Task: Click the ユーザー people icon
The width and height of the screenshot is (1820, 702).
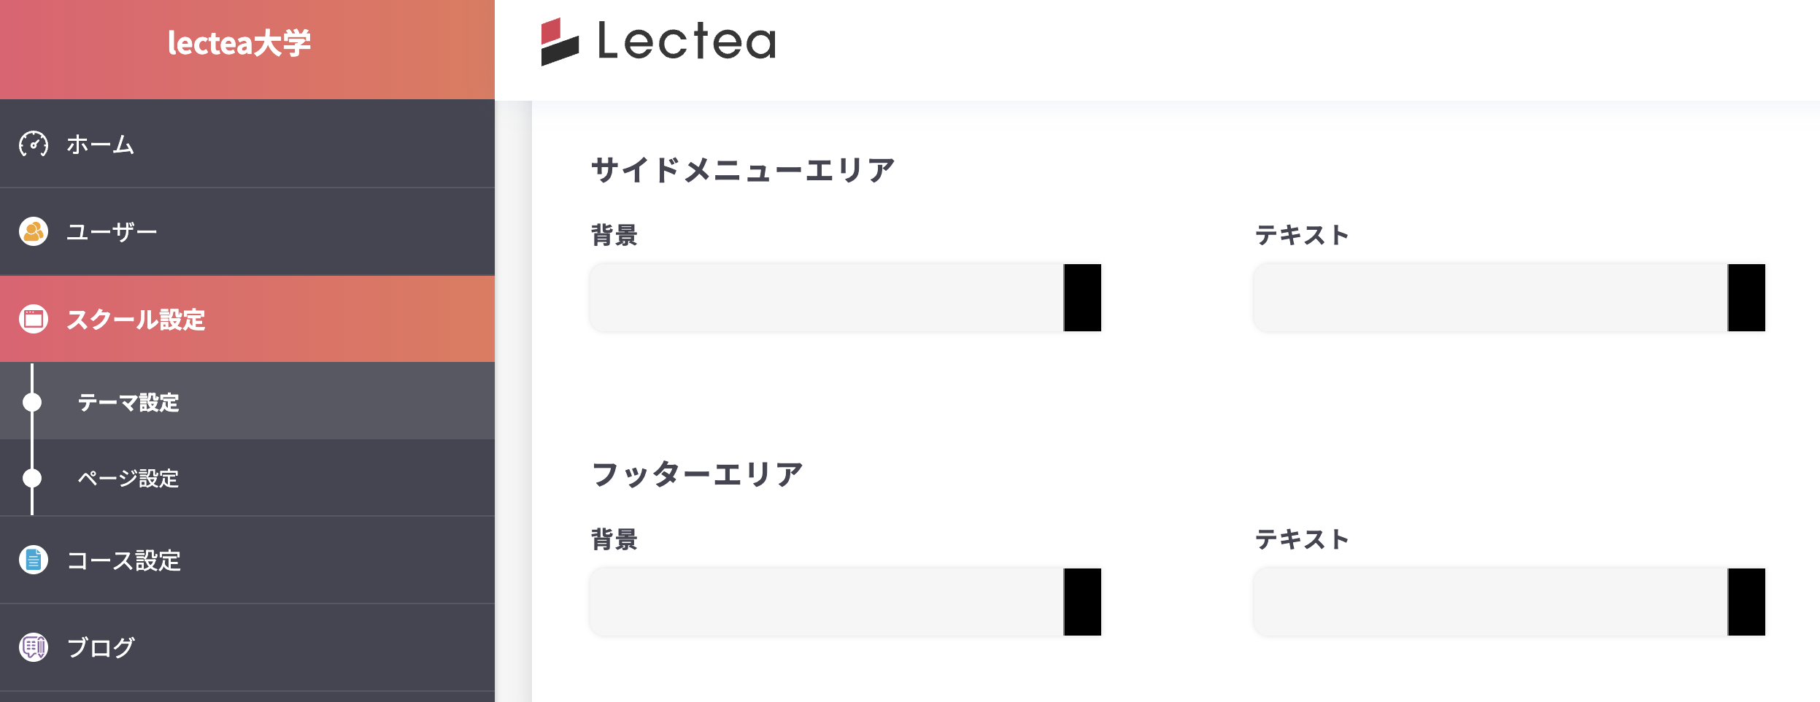Action: [x=34, y=232]
